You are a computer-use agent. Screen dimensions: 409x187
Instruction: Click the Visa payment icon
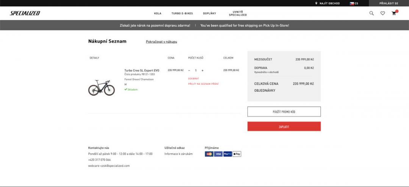click(x=219, y=154)
